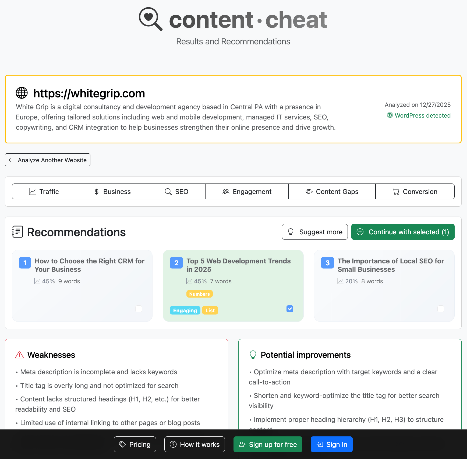This screenshot has height=459, width=467.
Task: Deselect the Web Development Trends recommendation
Action: point(290,309)
